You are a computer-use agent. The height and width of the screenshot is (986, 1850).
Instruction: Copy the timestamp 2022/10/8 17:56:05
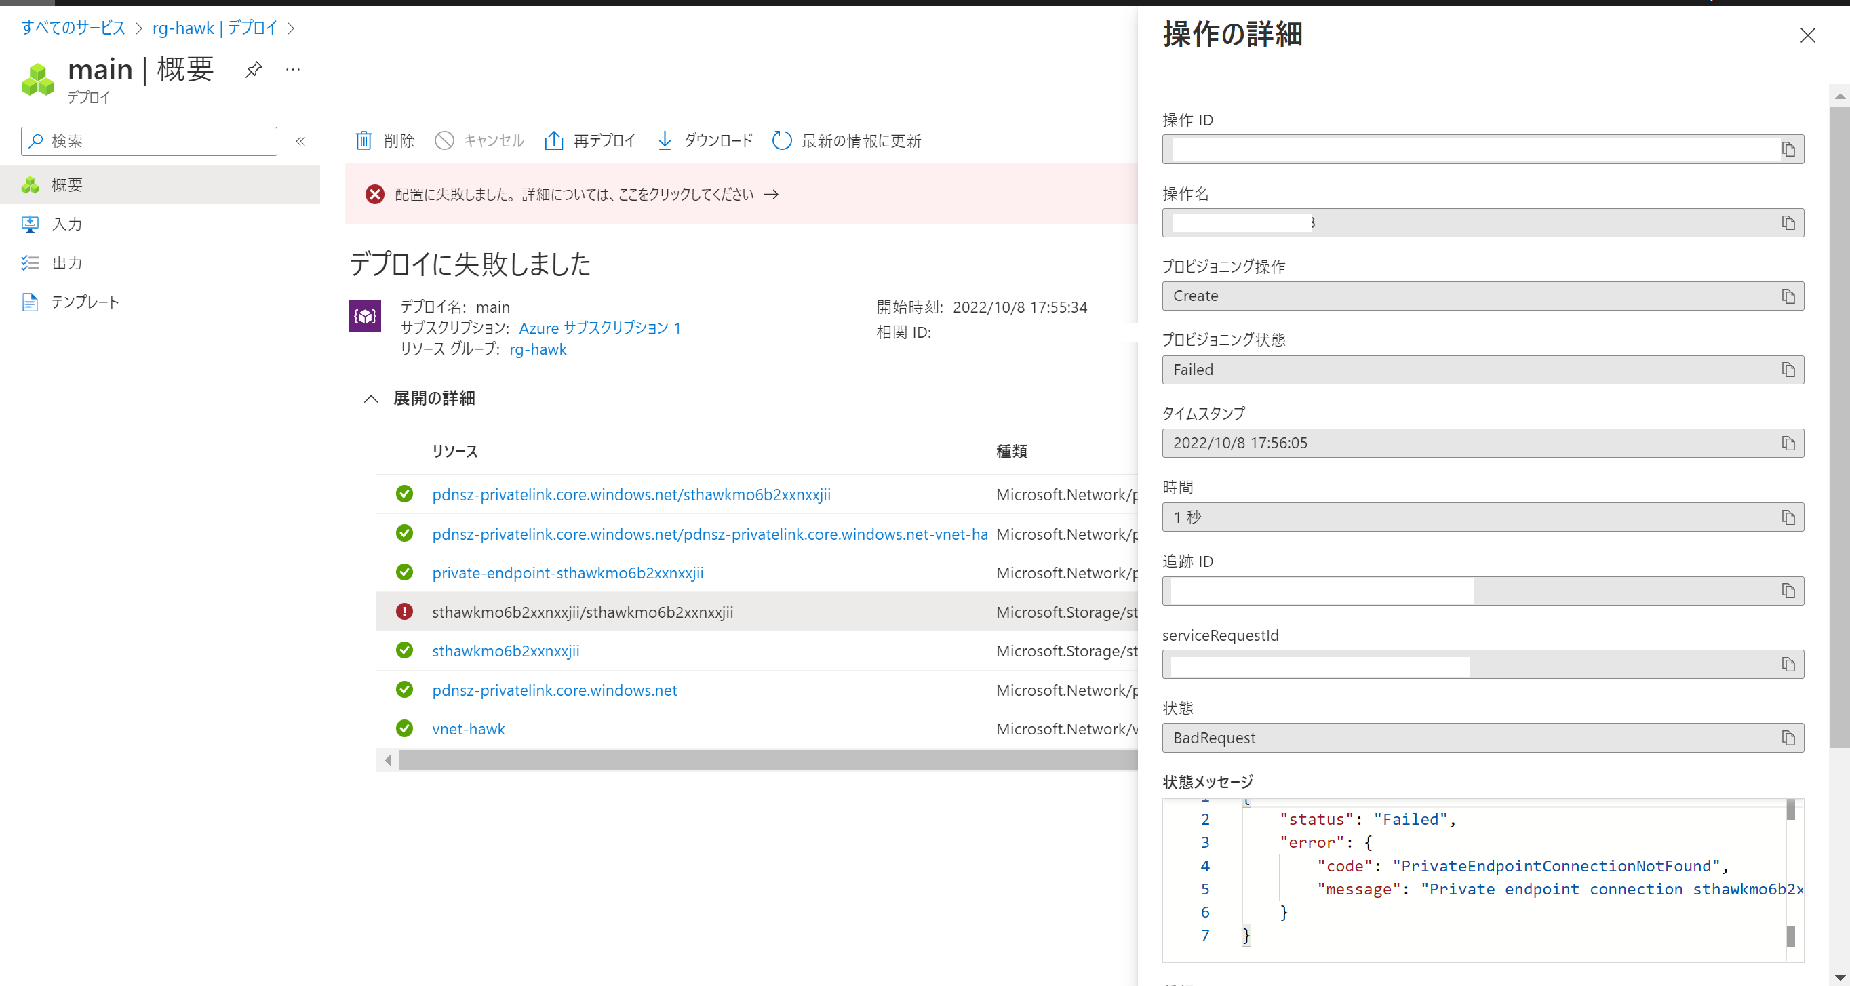[1788, 443]
